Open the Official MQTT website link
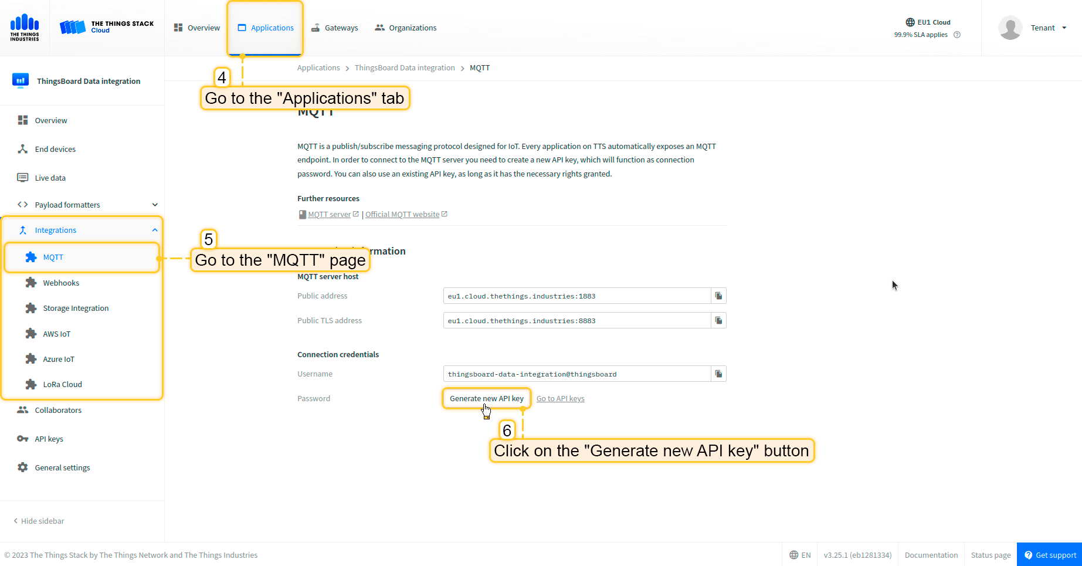This screenshot has width=1082, height=566. [x=402, y=215]
